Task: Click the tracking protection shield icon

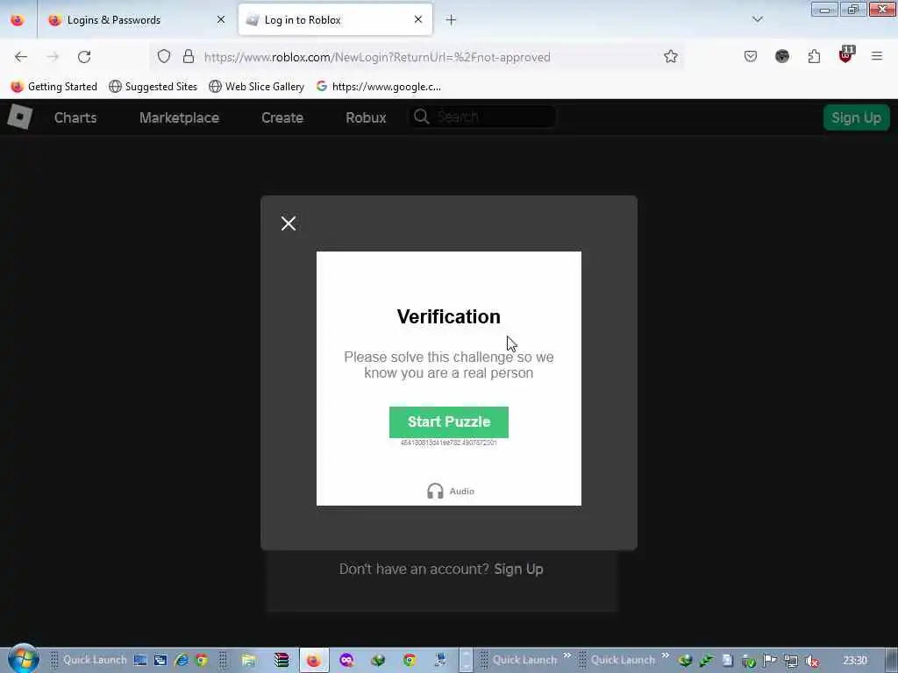Action: [164, 56]
